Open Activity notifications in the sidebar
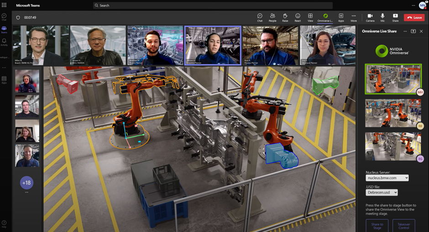 [x=4, y=42]
